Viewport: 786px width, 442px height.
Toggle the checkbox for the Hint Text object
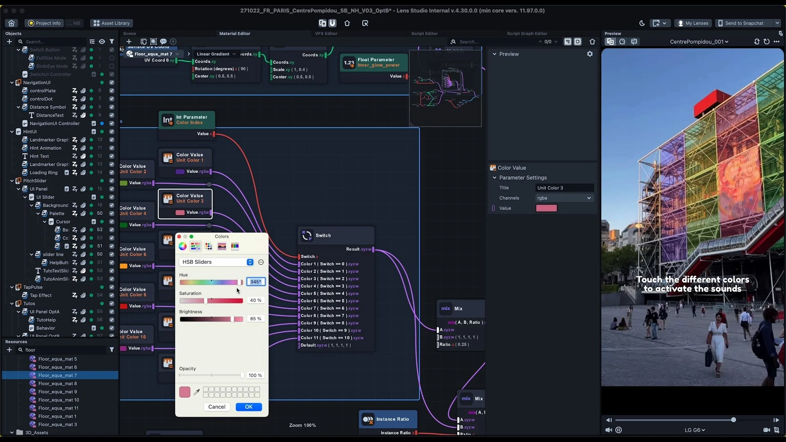111,156
